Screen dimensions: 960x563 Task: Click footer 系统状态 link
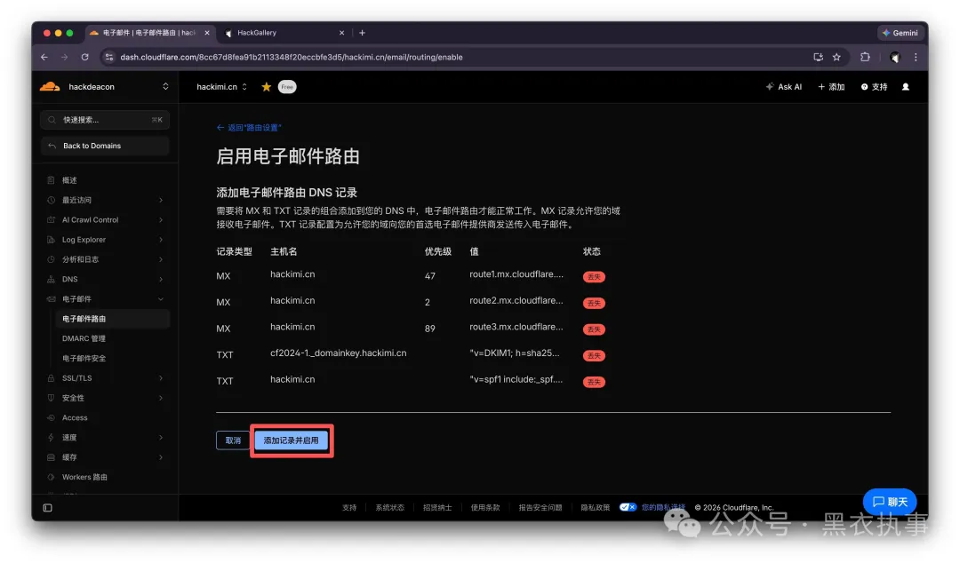pyautogui.click(x=389, y=508)
